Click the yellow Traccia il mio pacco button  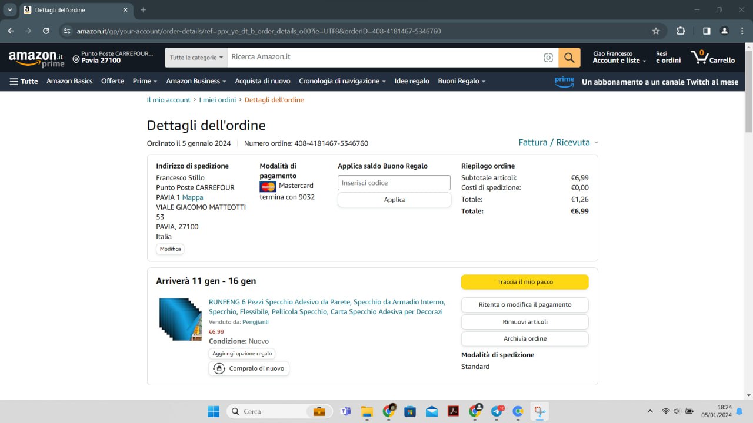(524, 282)
